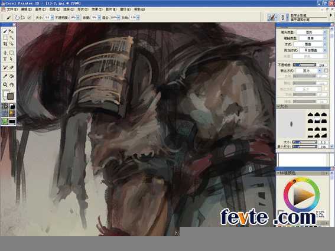Viewport: 335px width, 251px height.
Task: Adjust the size slider in size section
Action: coord(305,142)
